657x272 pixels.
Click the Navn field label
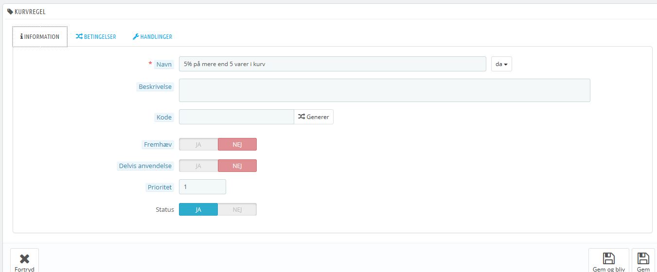click(164, 64)
